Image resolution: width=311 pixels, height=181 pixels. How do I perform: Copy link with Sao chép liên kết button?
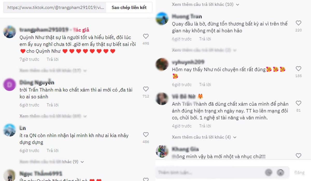(x=129, y=7)
